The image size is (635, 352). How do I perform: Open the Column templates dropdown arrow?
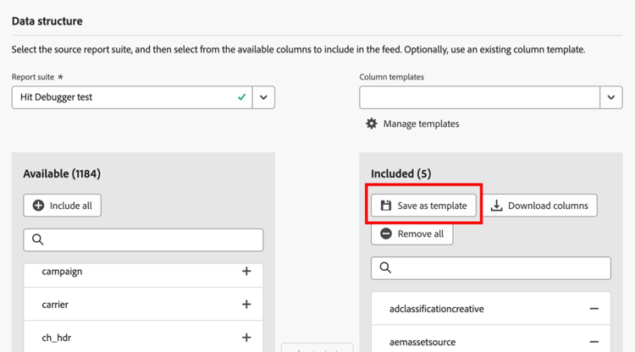tap(611, 97)
